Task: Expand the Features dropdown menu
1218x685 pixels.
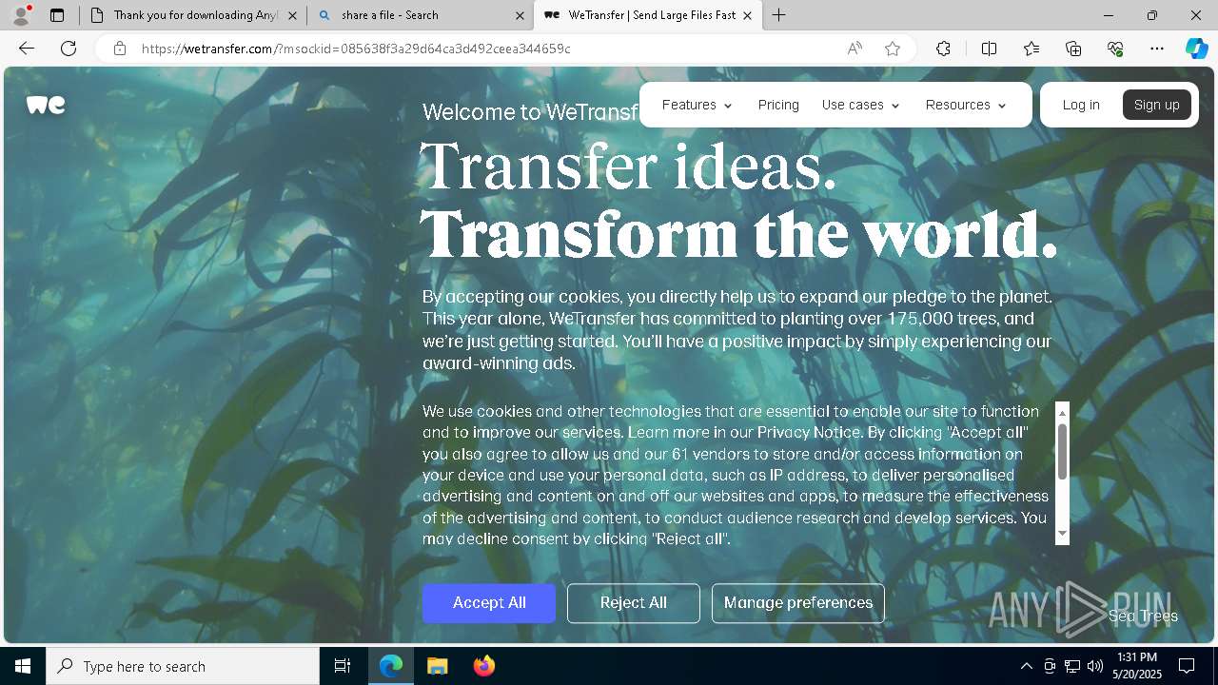Action: pyautogui.click(x=697, y=105)
